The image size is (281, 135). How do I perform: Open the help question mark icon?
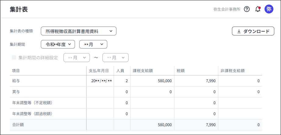(247, 9)
